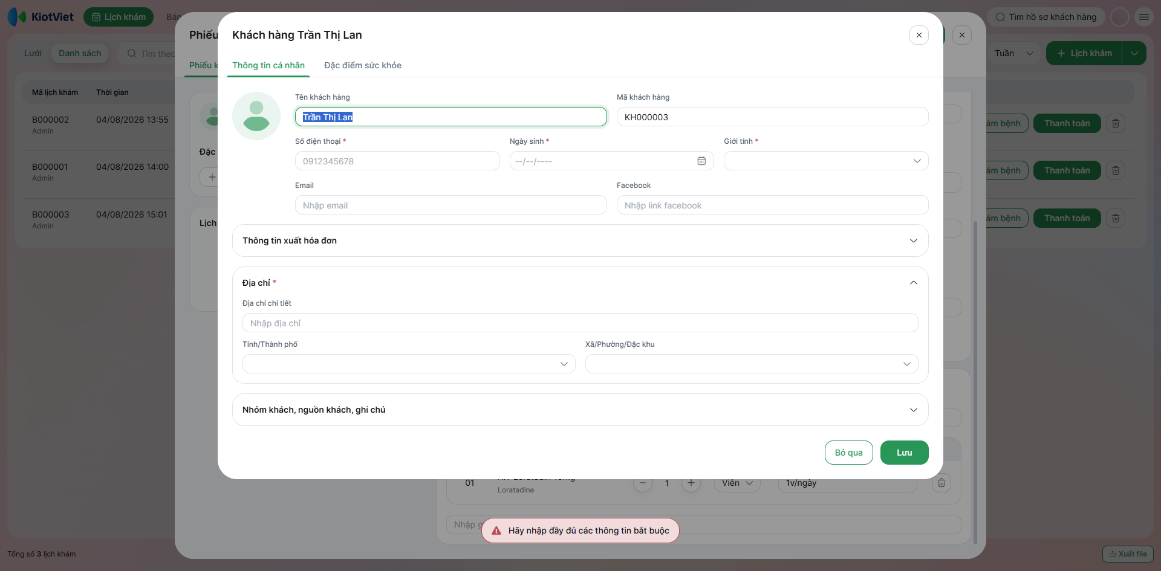Click the Xuất file button
1161x571 pixels.
1128,553
